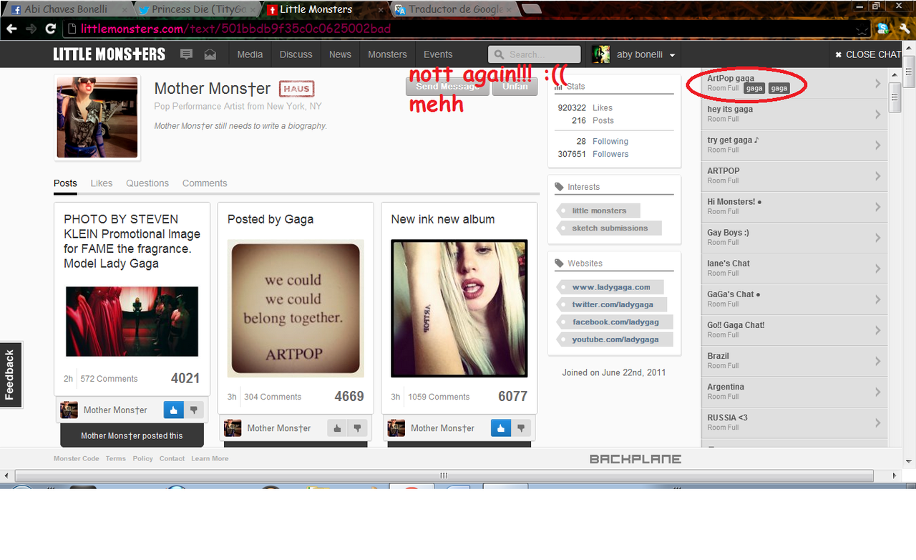This screenshot has height=560, width=916.
Task: Toggle like on the Steven Klein photo post
Action: point(173,410)
